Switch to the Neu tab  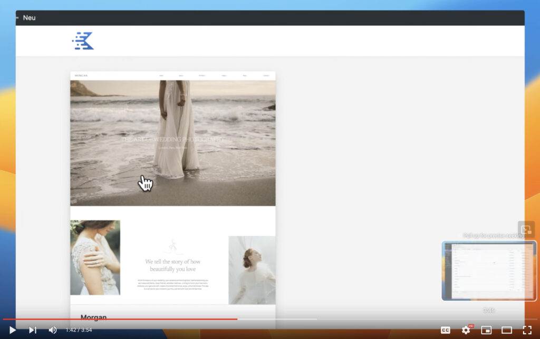click(x=29, y=17)
